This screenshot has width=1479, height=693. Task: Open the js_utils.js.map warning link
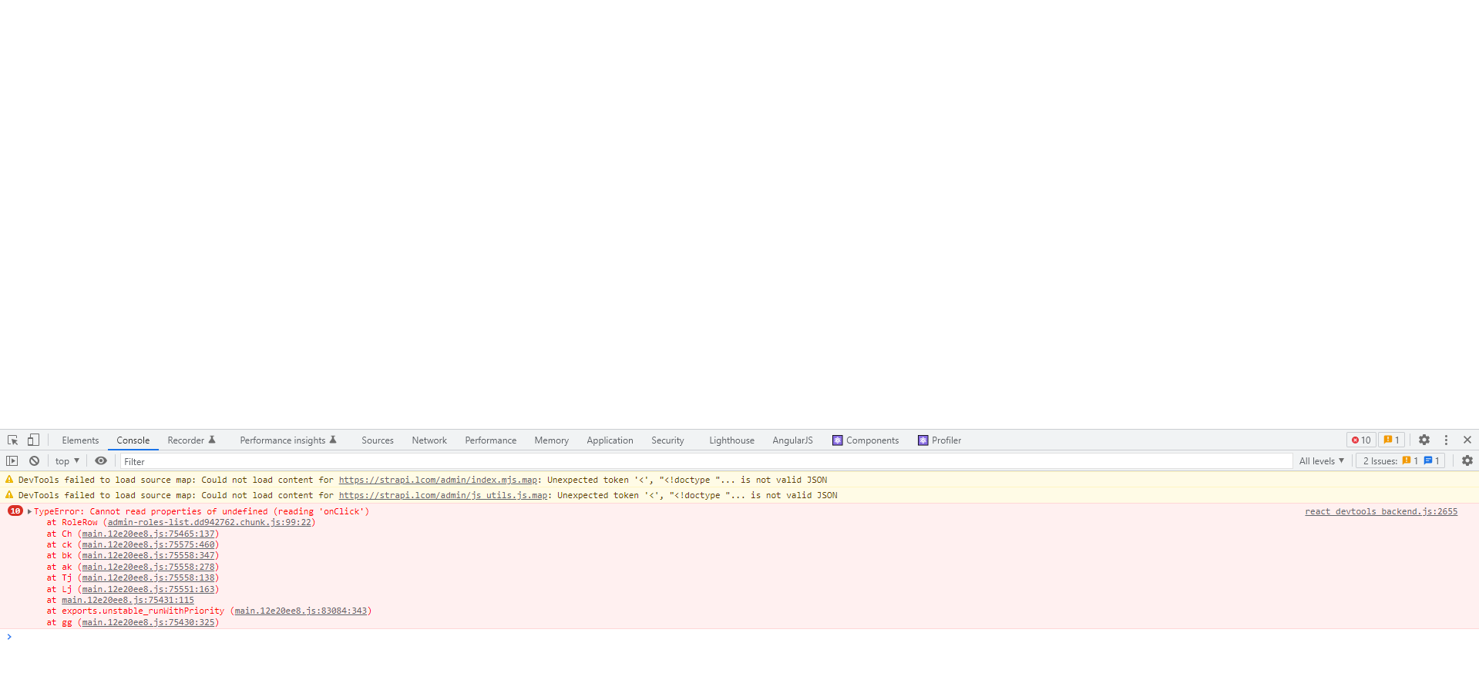click(442, 495)
